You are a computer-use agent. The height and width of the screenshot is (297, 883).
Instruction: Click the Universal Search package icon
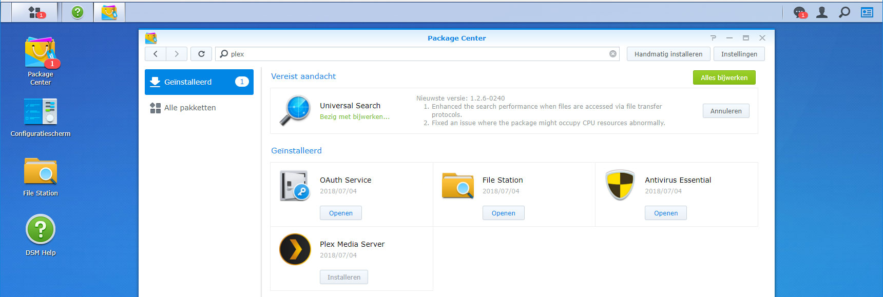coord(295,110)
